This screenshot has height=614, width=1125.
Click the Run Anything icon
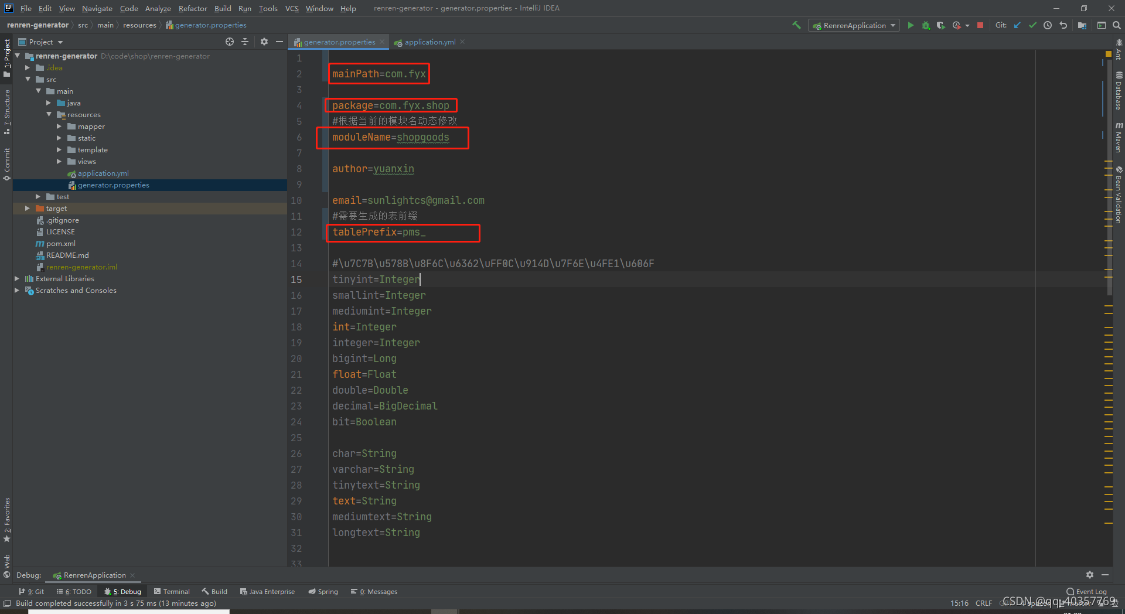1102,25
